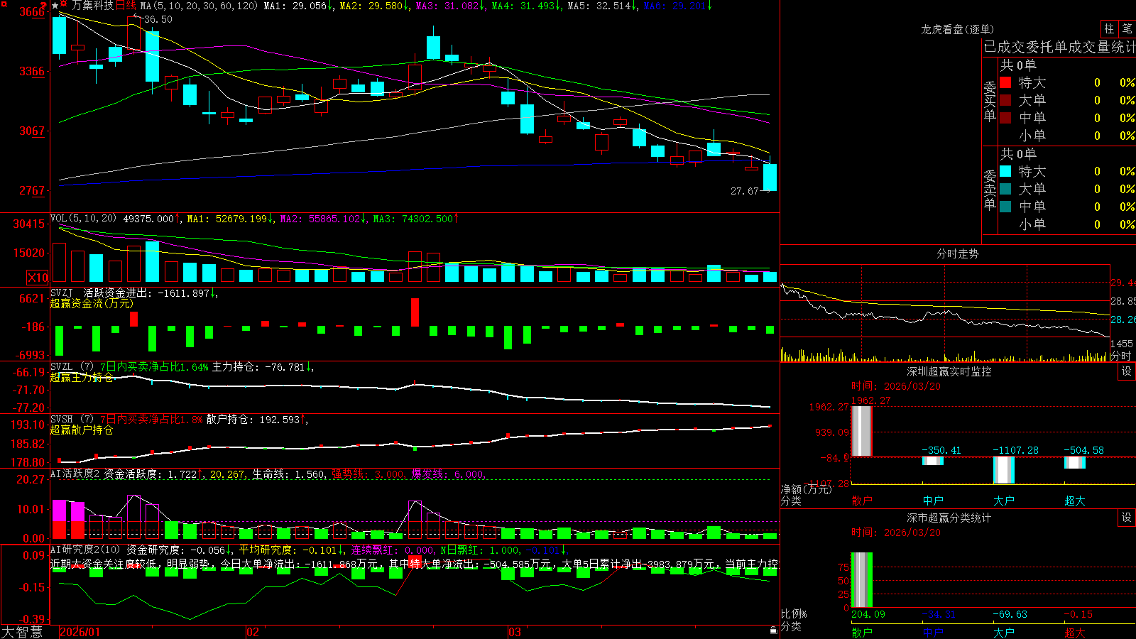Click the AI研究度2(10) indicator label
The width and height of the screenshot is (1136, 639).
coord(86,550)
